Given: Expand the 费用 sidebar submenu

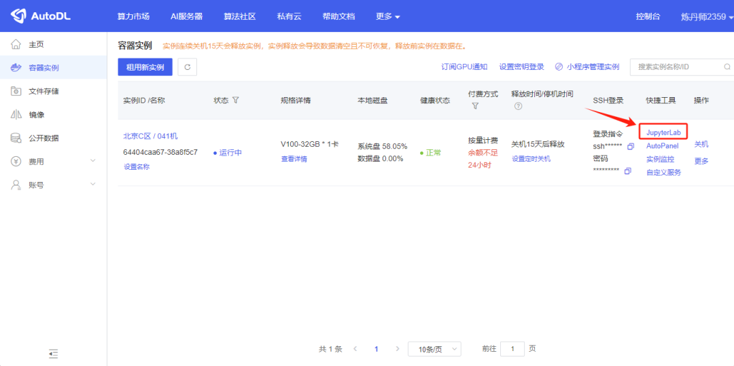Looking at the screenshot, I should (92, 161).
